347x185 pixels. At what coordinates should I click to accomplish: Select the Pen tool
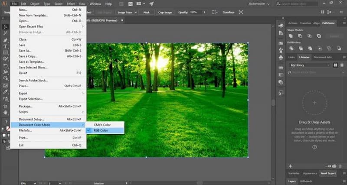tap(5, 40)
